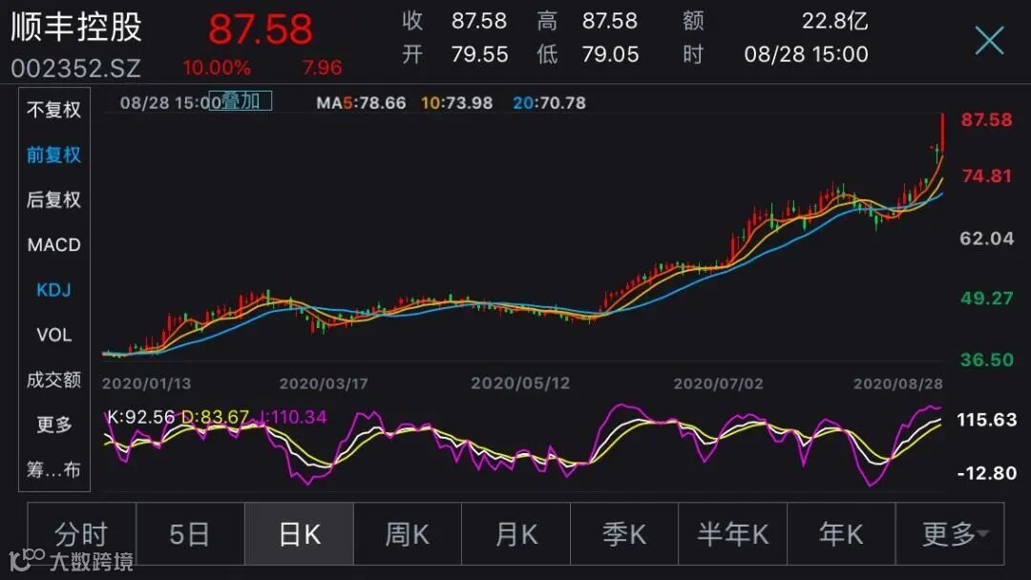Switch indicator to VOL
This screenshot has width=1031, height=580.
coord(53,335)
